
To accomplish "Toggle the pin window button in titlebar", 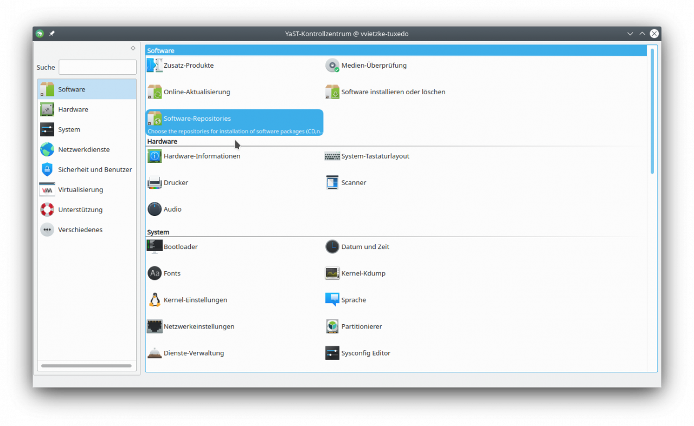I will 52,34.
